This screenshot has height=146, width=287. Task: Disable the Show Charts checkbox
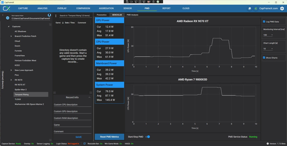264,58
